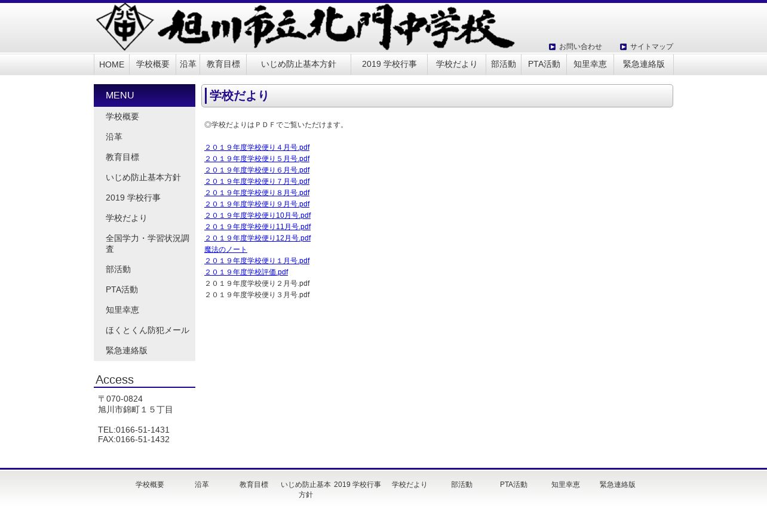The width and height of the screenshot is (767, 512).
Task: Open 緊急連絡版 in the top navigation bar
Action: [644, 64]
